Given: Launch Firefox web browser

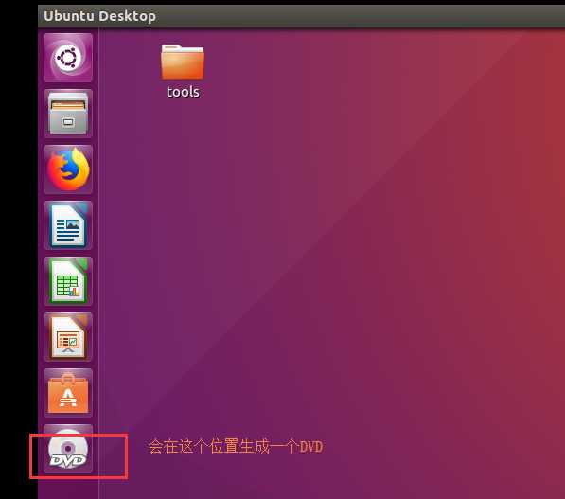Looking at the screenshot, I should tap(68, 169).
